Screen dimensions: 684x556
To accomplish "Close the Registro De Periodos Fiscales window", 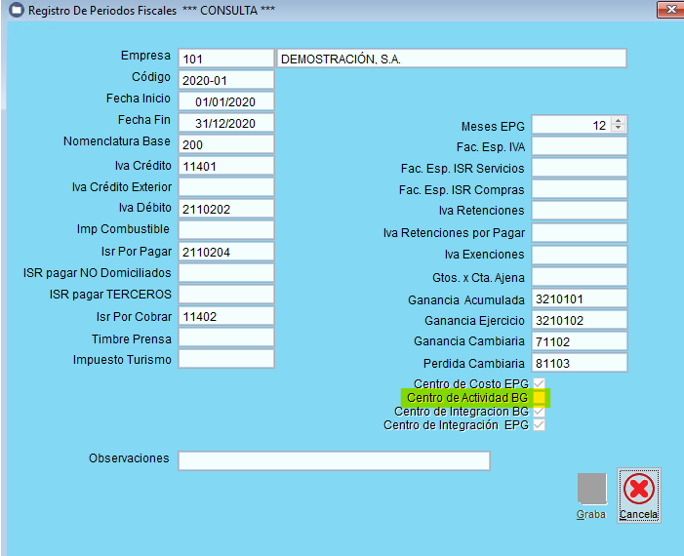I will [x=667, y=11].
